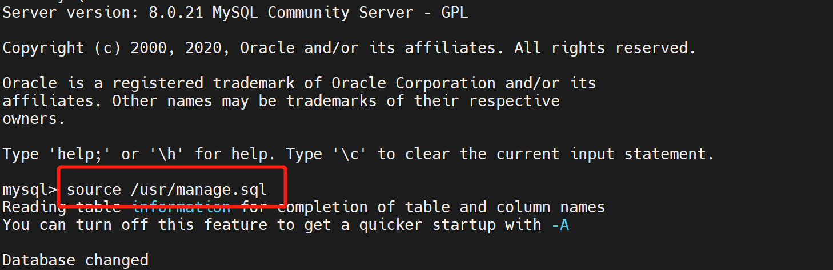Click the 'Database changed' line
This screenshot has height=270, width=833.
75,260
